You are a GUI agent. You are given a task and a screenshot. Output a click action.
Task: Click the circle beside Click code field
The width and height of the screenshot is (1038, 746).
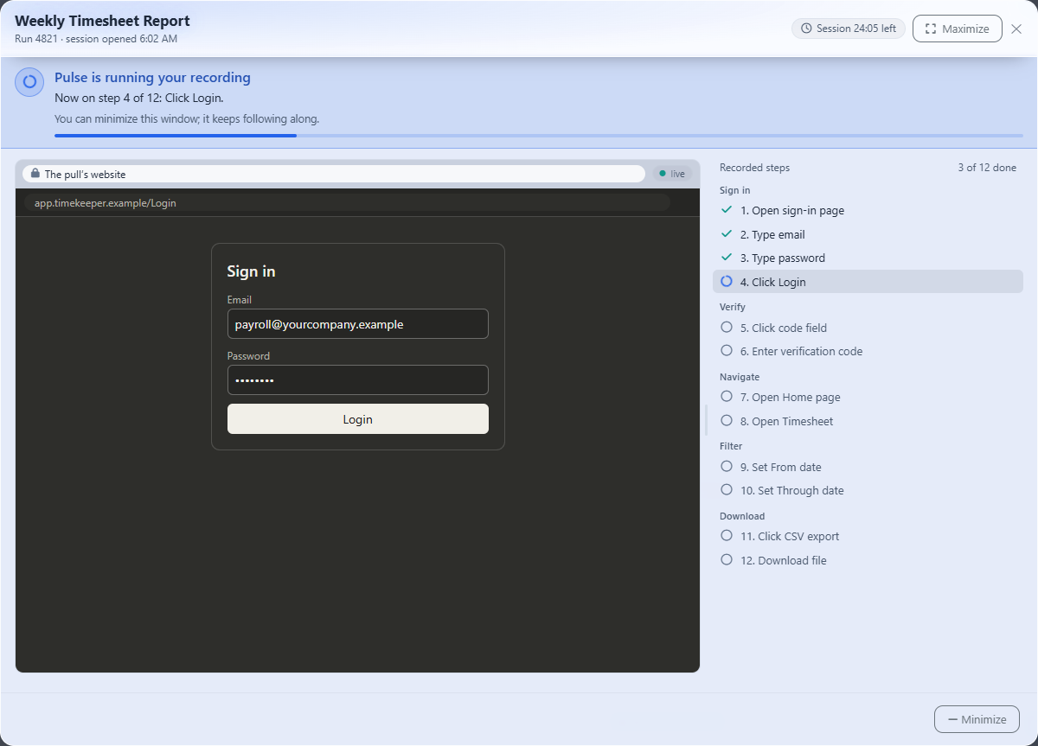[x=727, y=328]
